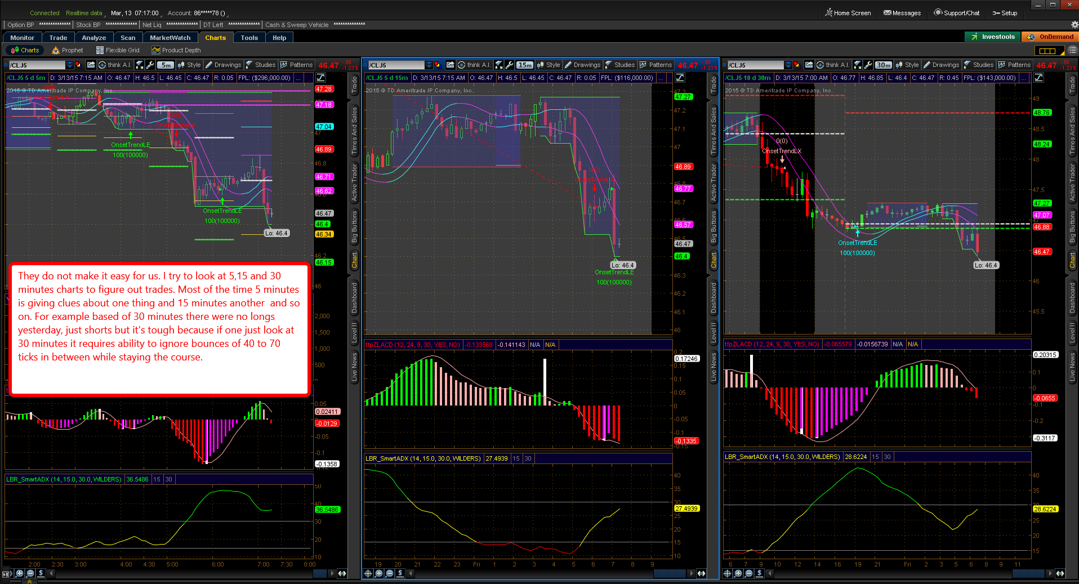Zoom out on the 5m chart
This screenshot has height=584, width=1079.
[30, 573]
